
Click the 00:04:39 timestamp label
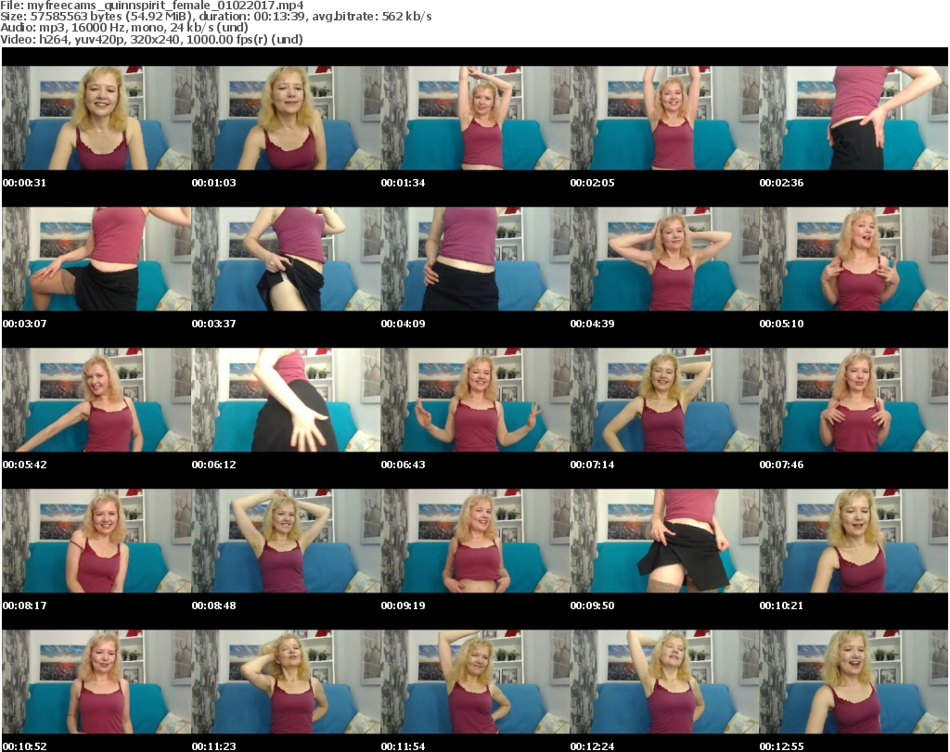592,324
